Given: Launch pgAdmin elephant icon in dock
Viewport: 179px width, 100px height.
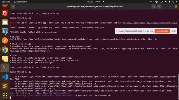Looking at the screenshot, I should pos(5,31).
